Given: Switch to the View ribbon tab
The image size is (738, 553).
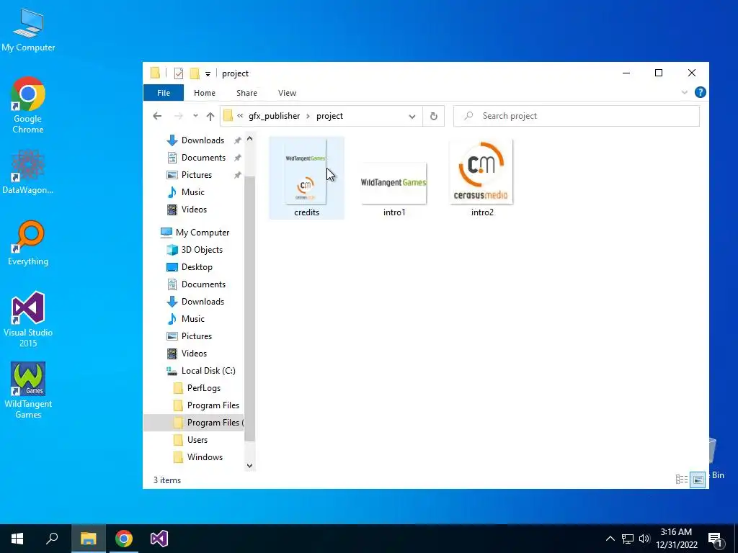Looking at the screenshot, I should point(287,93).
